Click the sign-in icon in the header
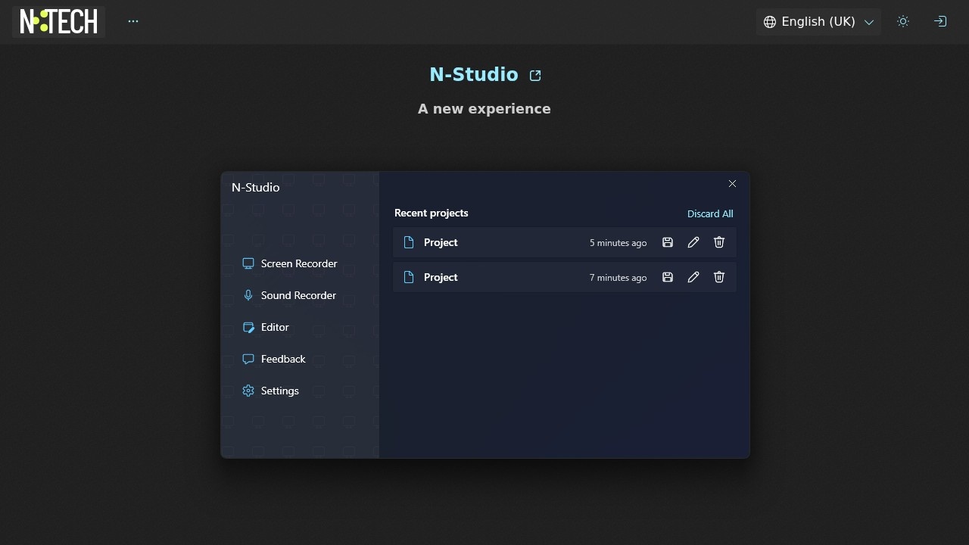 click(x=940, y=21)
